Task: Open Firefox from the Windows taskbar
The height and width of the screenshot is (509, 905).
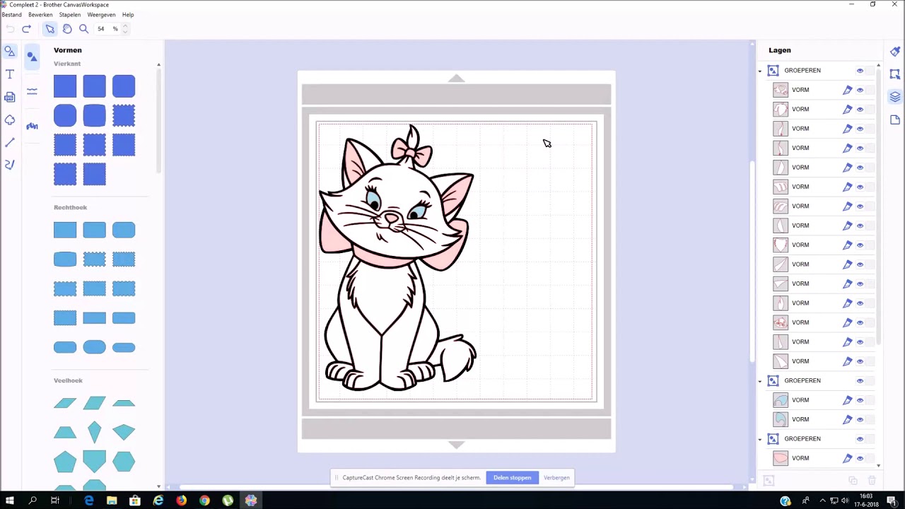Action: (x=182, y=501)
